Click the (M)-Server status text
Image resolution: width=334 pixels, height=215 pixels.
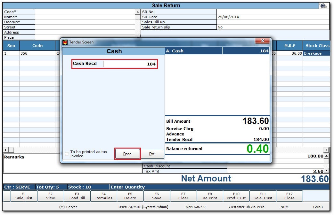tap(68, 207)
